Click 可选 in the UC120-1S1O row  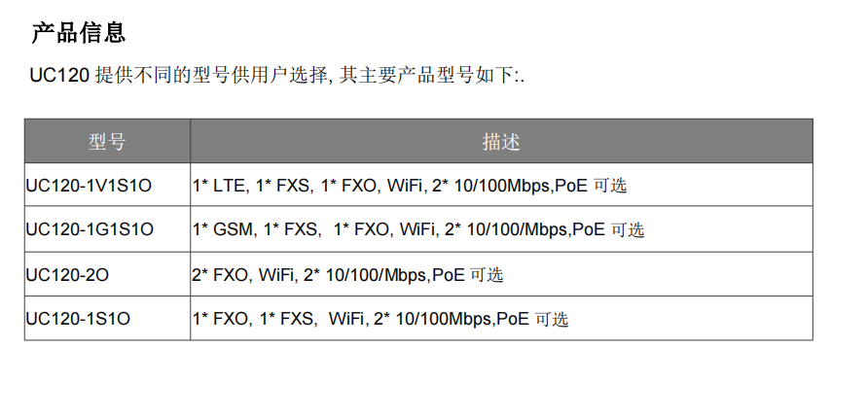tap(551, 318)
